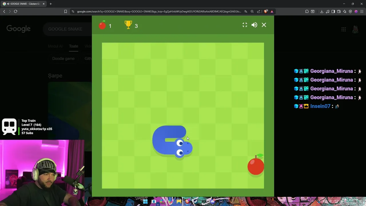366x206 pixels.
Task: Click the trophy high score icon
Action: [128, 25]
